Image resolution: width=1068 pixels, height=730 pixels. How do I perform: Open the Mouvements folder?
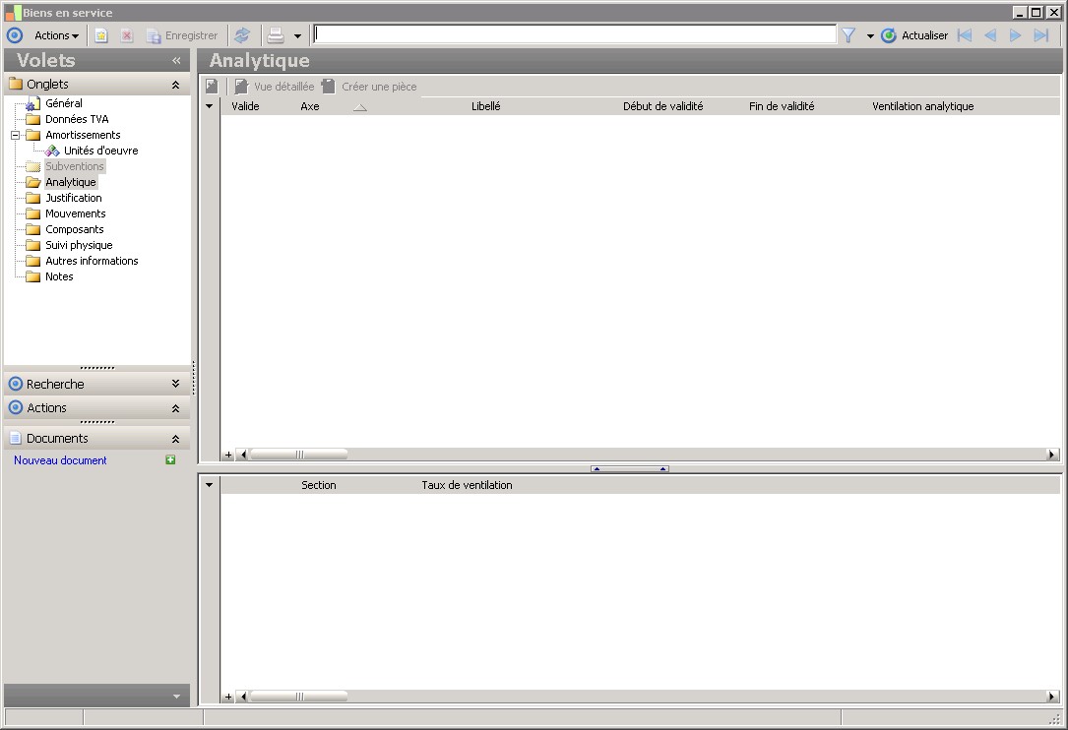click(x=75, y=213)
